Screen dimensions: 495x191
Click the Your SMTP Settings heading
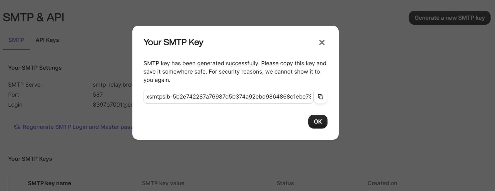pos(35,68)
